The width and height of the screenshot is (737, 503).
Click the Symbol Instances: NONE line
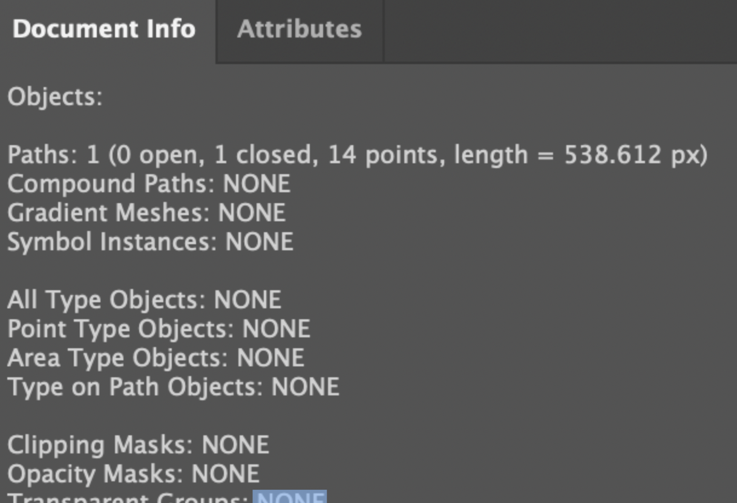150,242
